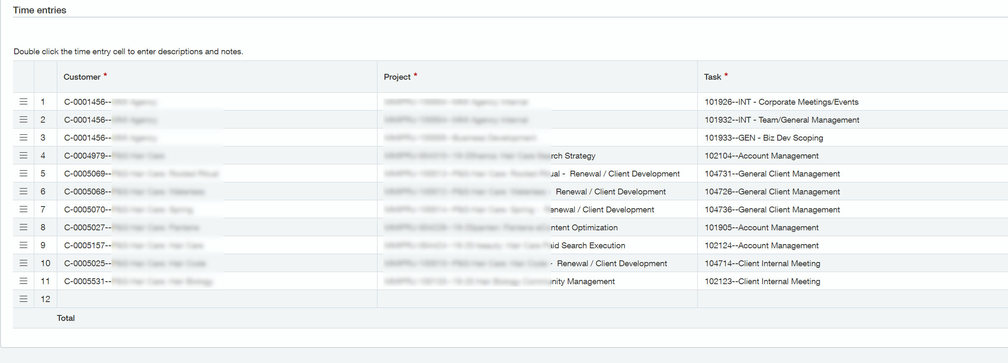
Task: Click task 102104--Account Management
Action: 761,156
